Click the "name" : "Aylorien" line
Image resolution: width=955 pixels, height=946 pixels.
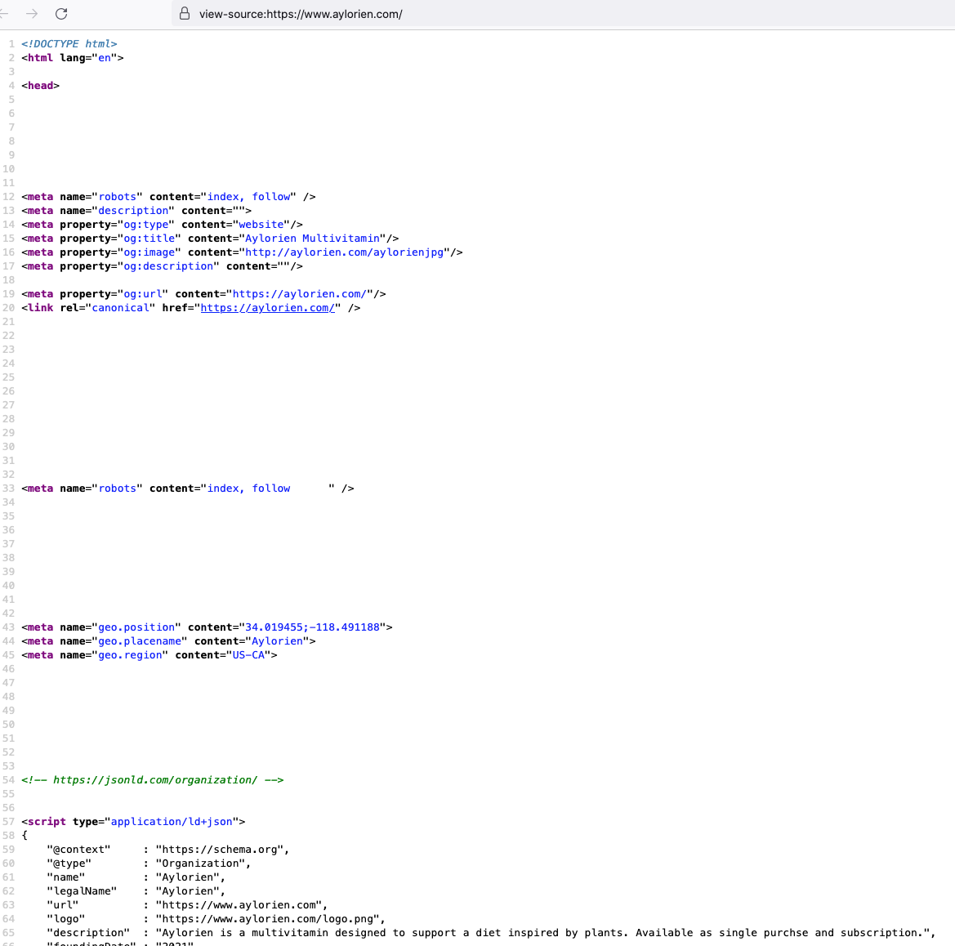click(136, 877)
